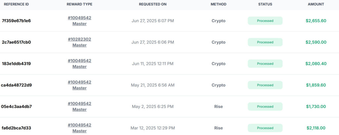Open reward link #10282302 Master
Viewport: 339px width, 135px height.
click(79, 42)
